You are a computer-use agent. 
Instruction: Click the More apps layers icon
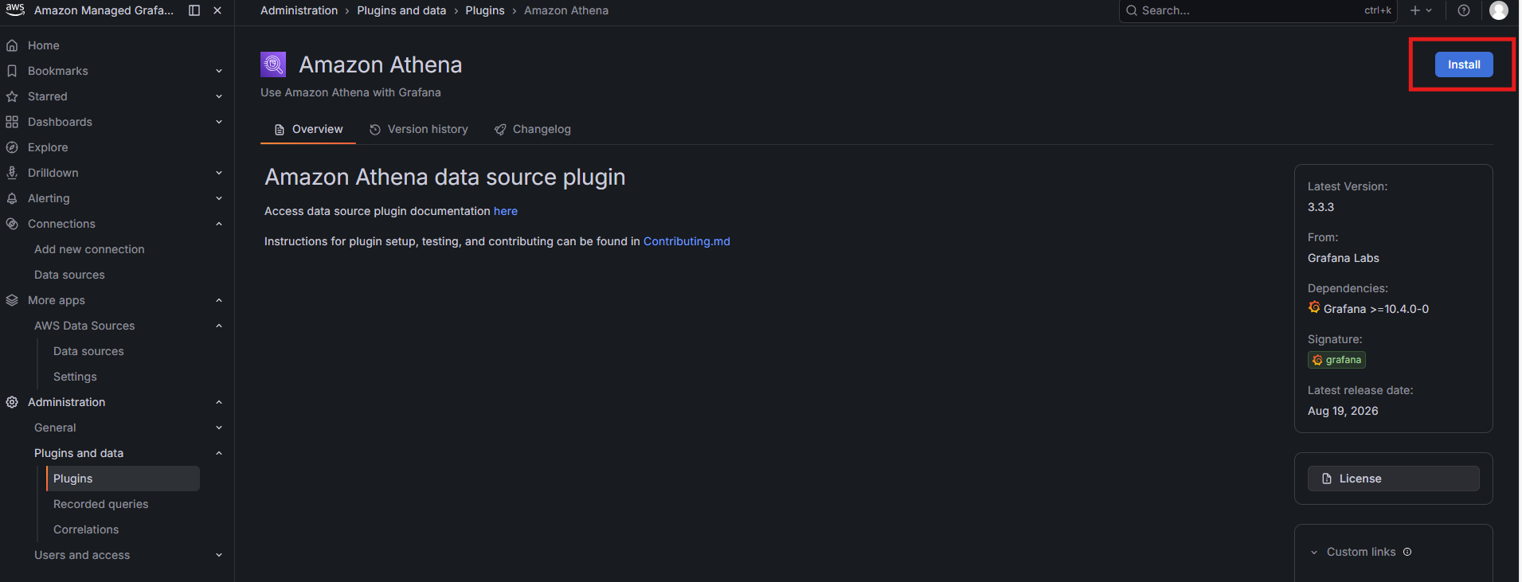[x=12, y=300]
